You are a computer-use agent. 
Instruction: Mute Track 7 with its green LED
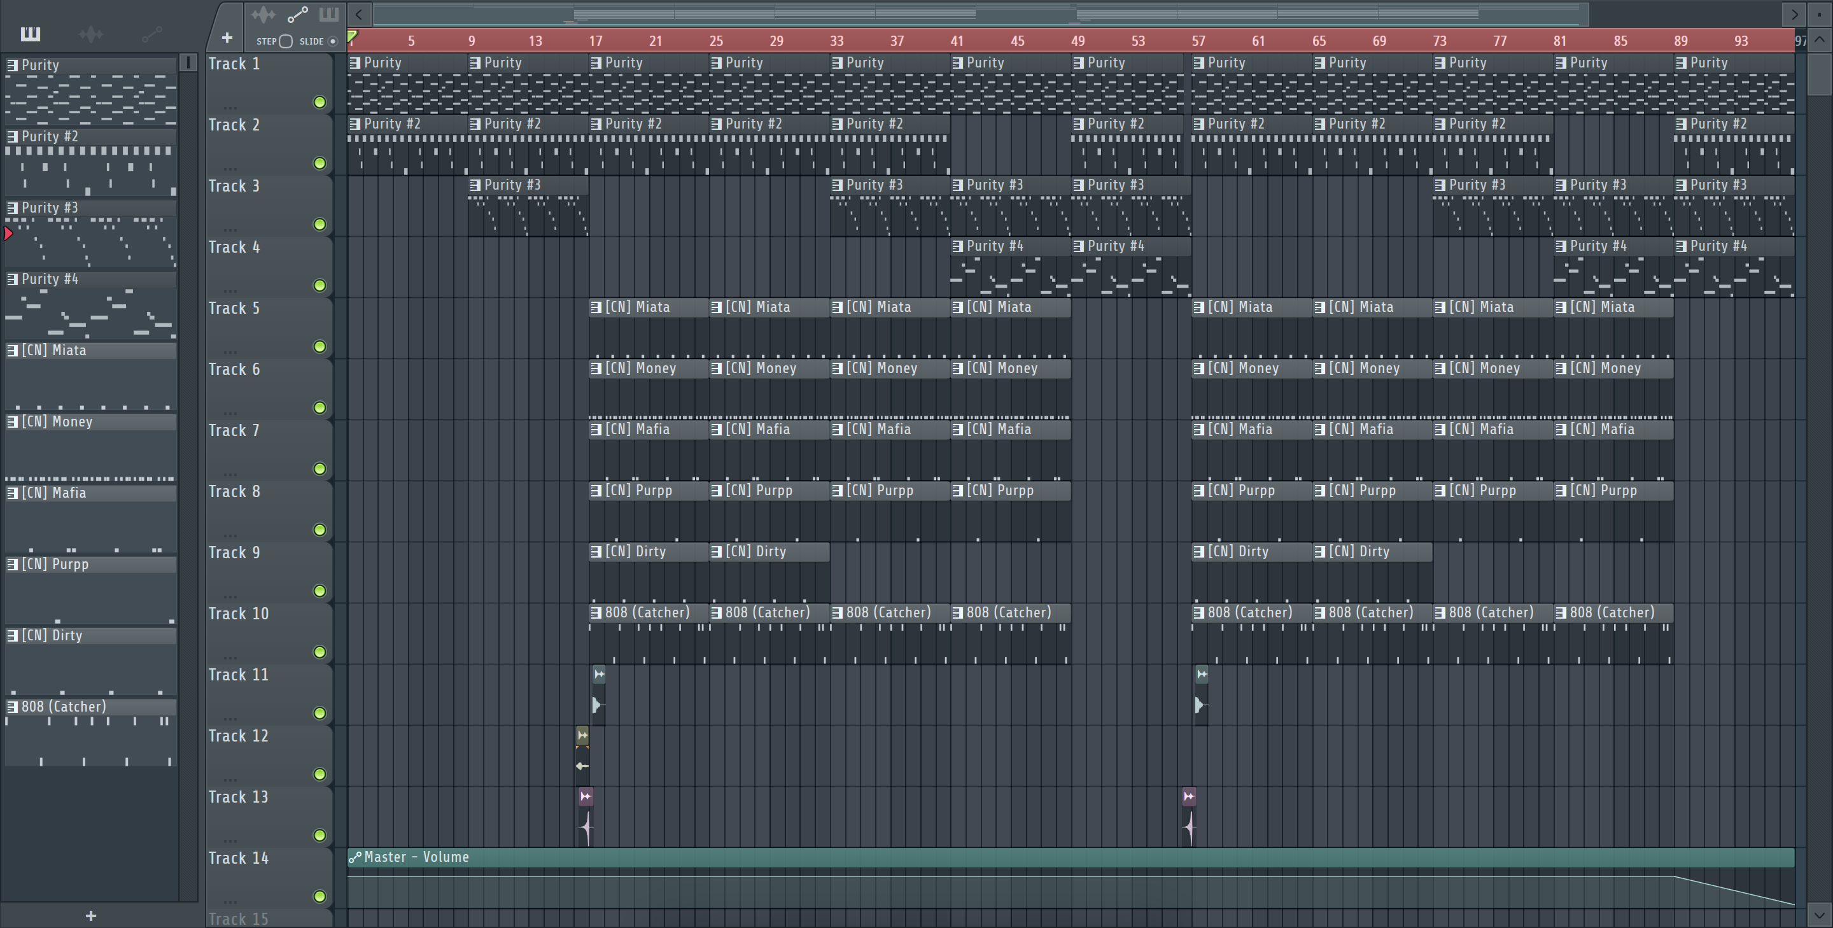pyautogui.click(x=320, y=469)
